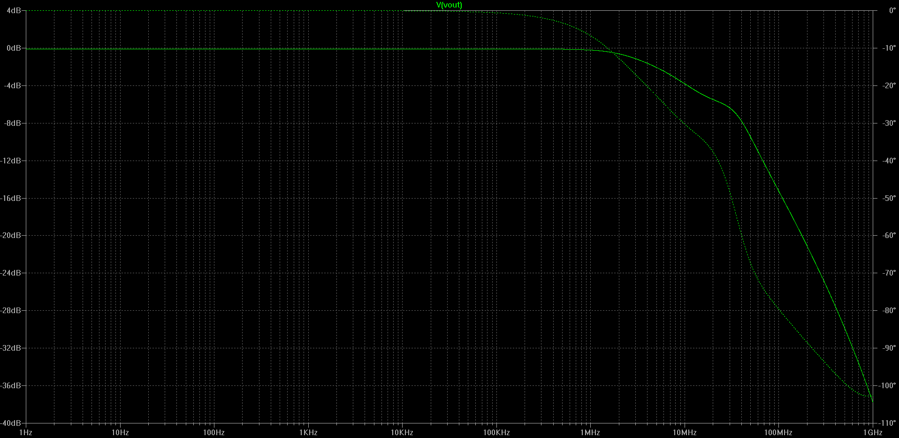Click the 100KHz frequency axis label
The height and width of the screenshot is (438, 899).
(496, 432)
